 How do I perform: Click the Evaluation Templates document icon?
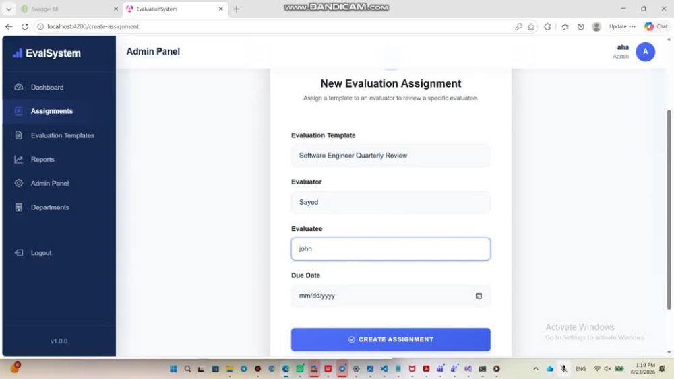tap(18, 135)
